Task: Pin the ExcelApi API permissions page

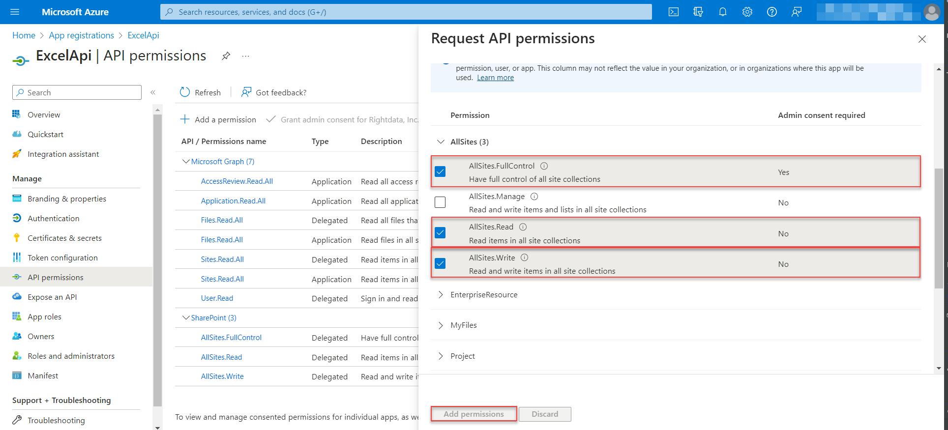Action: tap(226, 56)
